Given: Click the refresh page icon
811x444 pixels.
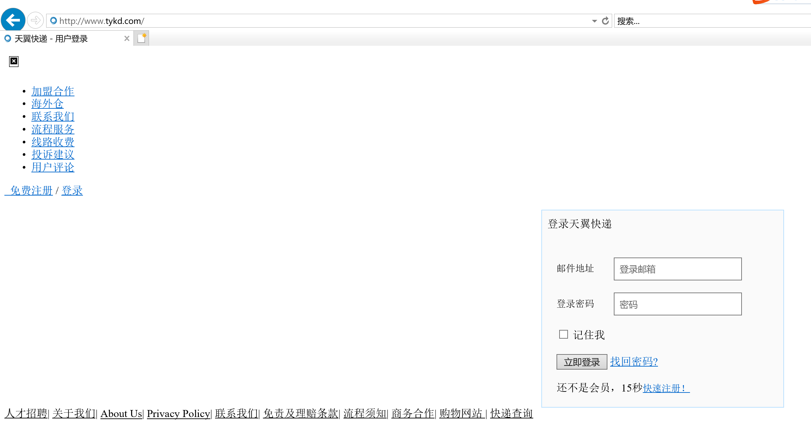Looking at the screenshot, I should (605, 21).
